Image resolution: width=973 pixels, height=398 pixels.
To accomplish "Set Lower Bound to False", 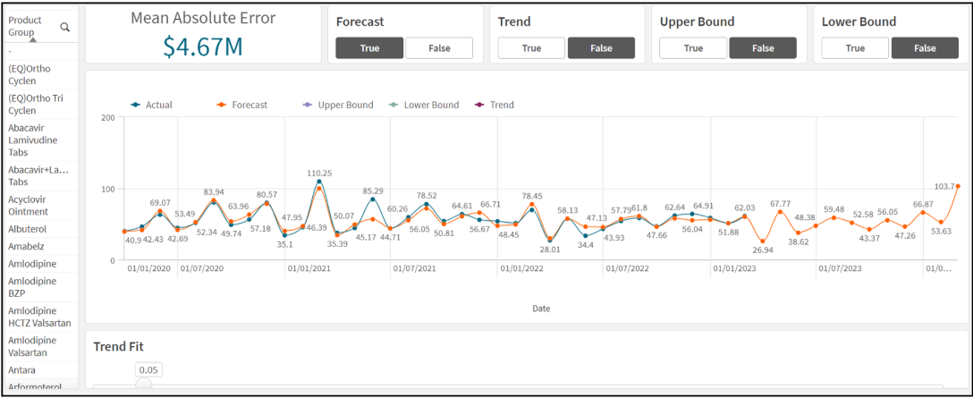I will click(x=926, y=47).
